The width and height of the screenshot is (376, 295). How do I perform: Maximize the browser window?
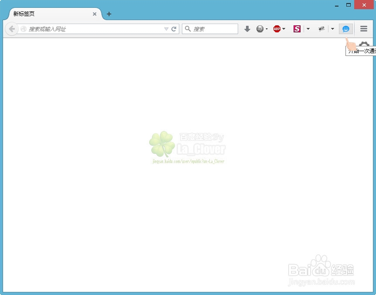coord(349,5)
